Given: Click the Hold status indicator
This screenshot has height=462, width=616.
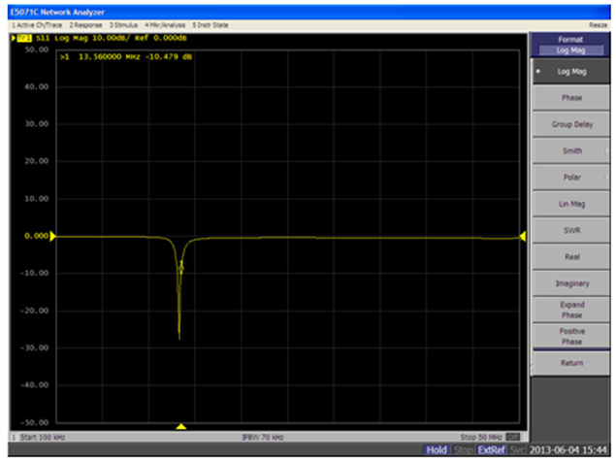Looking at the screenshot, I should 436,450.
